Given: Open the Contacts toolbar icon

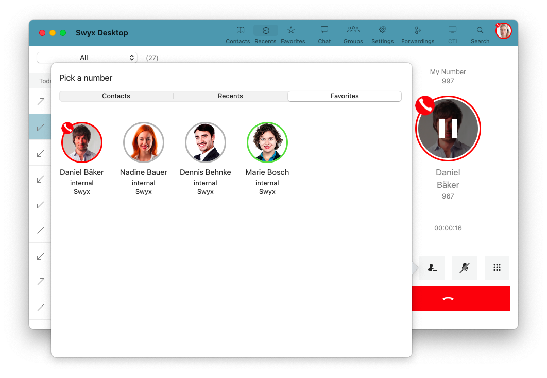Looking at the screenshot, I should (237, 30).
